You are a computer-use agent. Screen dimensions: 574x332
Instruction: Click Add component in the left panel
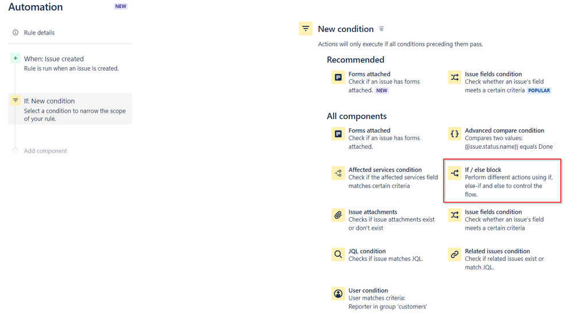[45, 150]
